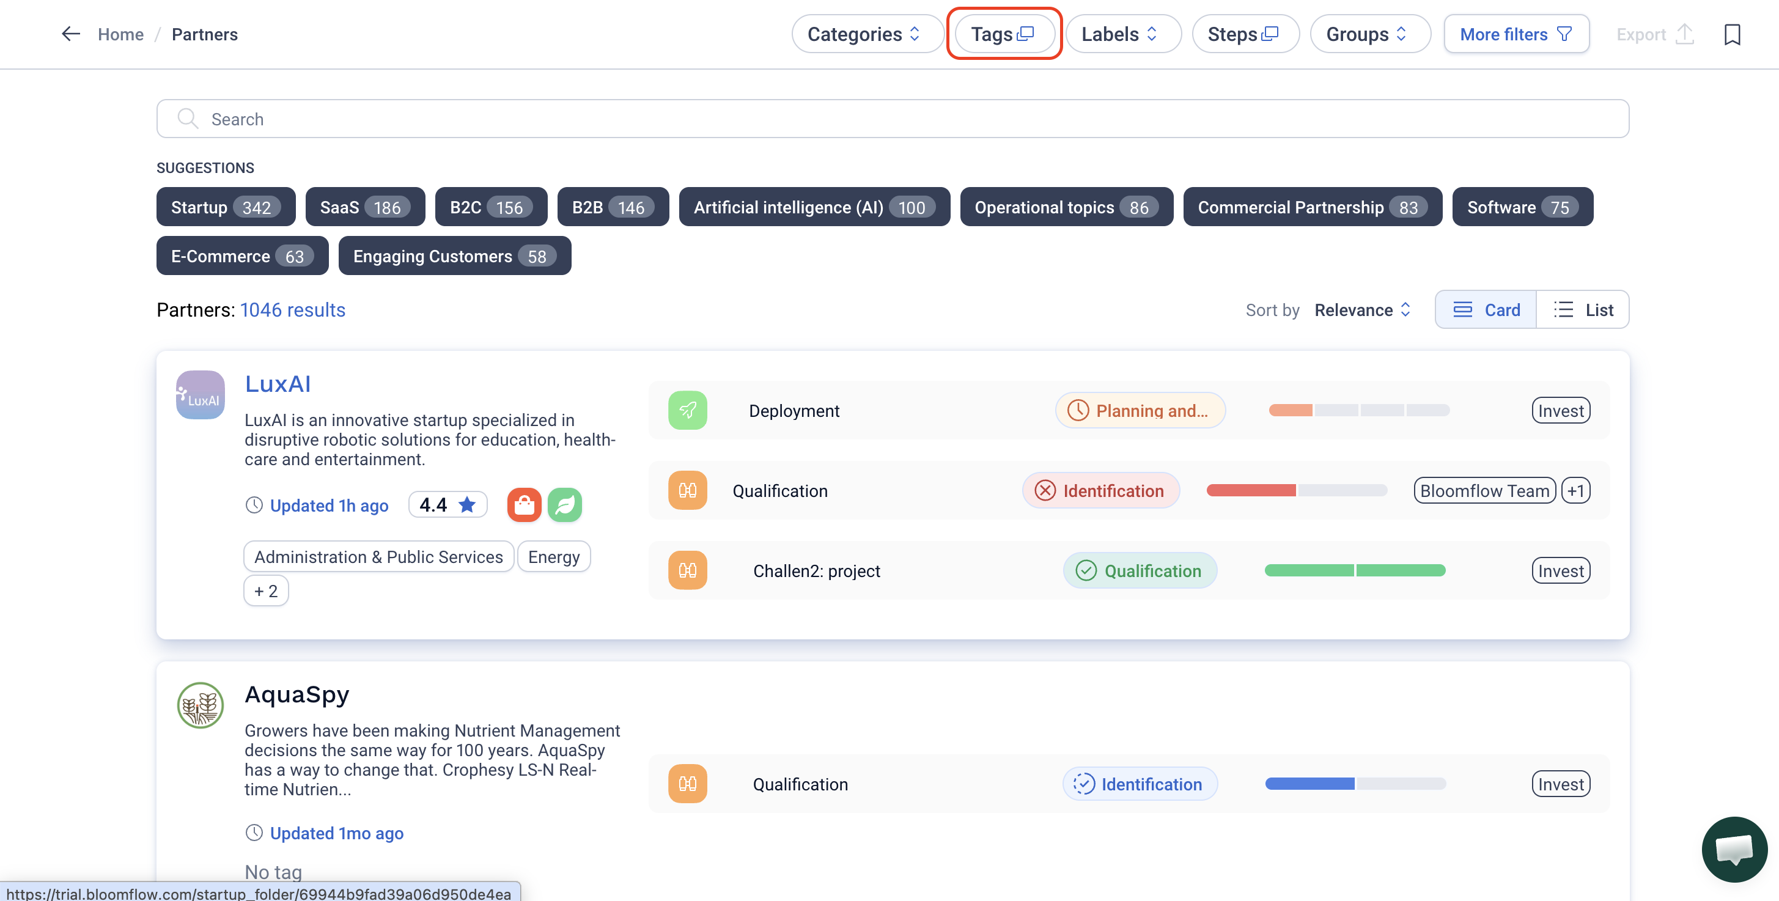Click the search magnifier icon
Viewport: 1779px width, 901px height.
click(187, 119)
